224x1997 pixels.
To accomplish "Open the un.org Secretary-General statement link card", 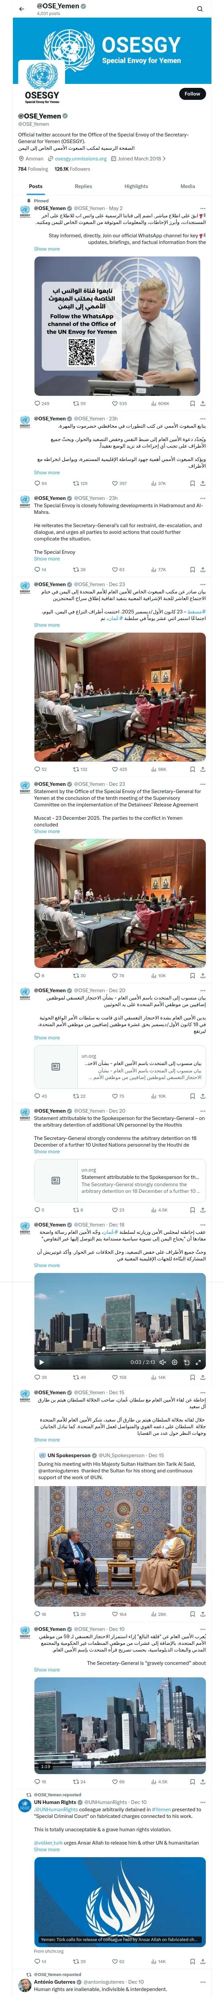I will point(120,1180).
